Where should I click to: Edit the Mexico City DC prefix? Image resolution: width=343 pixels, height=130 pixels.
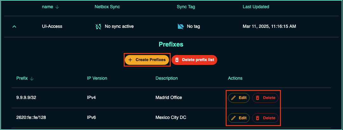coord(239,118)
